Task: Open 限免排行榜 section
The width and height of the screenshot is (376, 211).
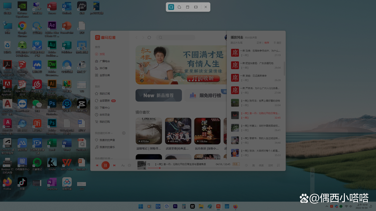Action: coord(206,95)
